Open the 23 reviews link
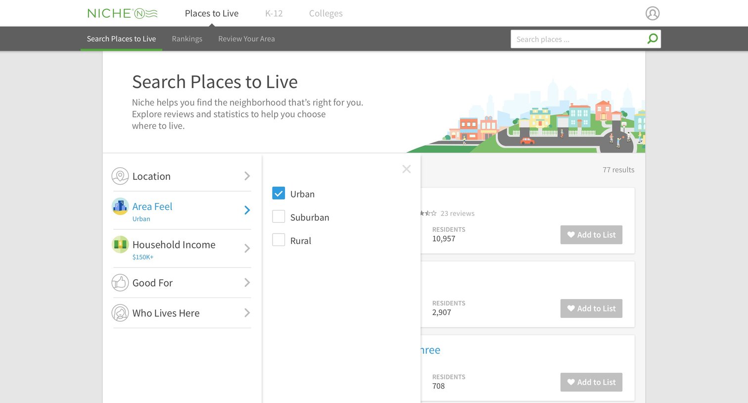This screenshot has width=748, height=403. pos(458,213)
